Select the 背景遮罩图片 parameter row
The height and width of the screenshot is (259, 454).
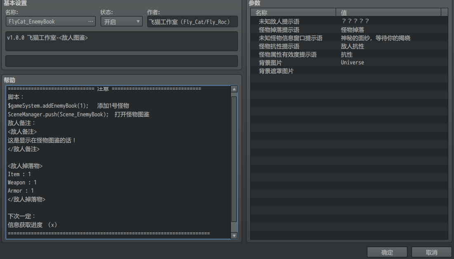[349, 71]
